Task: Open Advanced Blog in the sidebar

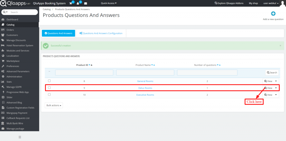Action: click(14, 102)
